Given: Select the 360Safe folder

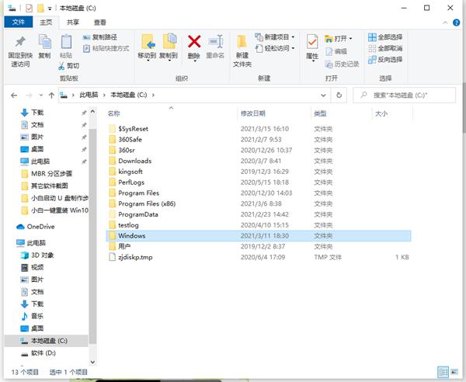Looking at the screenshot, I should [x=130, y=139].
